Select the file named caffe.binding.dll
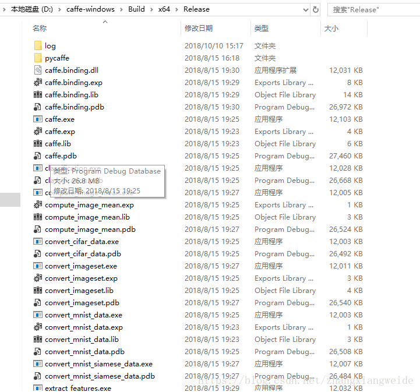The width and height of the screenshot is (420, 392). point(72,70)
